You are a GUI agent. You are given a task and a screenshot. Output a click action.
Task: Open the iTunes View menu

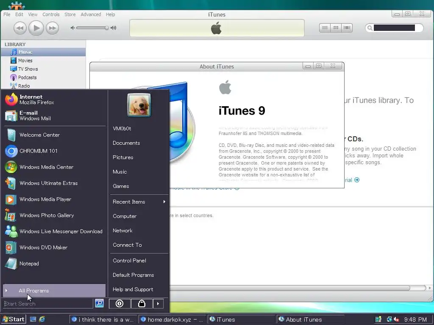pos(33,14)
